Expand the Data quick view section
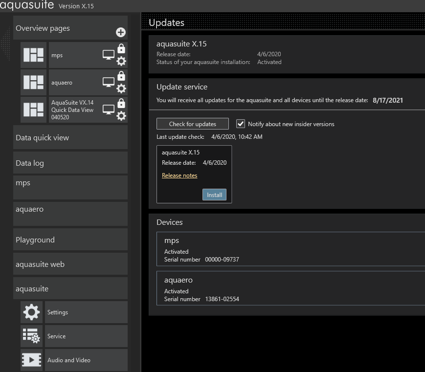The image size is (425, 372). coord(70,138)
